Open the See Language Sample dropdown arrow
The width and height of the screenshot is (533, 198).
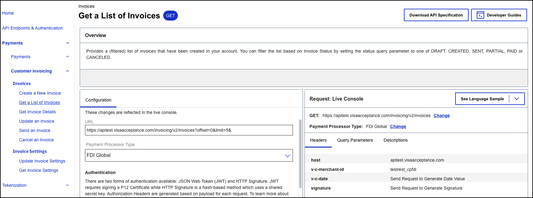point(517,99)
